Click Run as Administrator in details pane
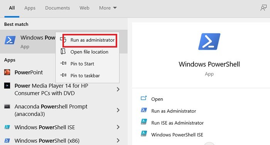 click(x=174, y=111)
